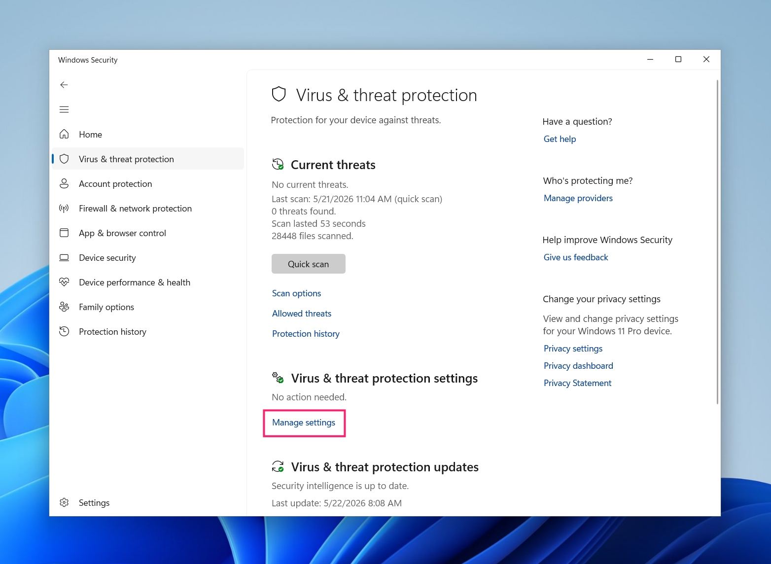771x564 pixels.
Task: Click Manage settings link
Action: (304, 423)
